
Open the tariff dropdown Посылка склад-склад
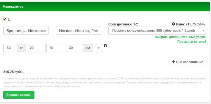coord(157,31)
